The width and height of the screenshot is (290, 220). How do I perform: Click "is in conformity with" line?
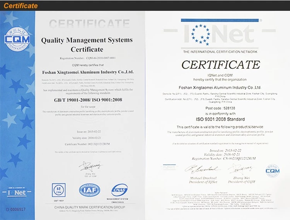click(x=220, y=114)
